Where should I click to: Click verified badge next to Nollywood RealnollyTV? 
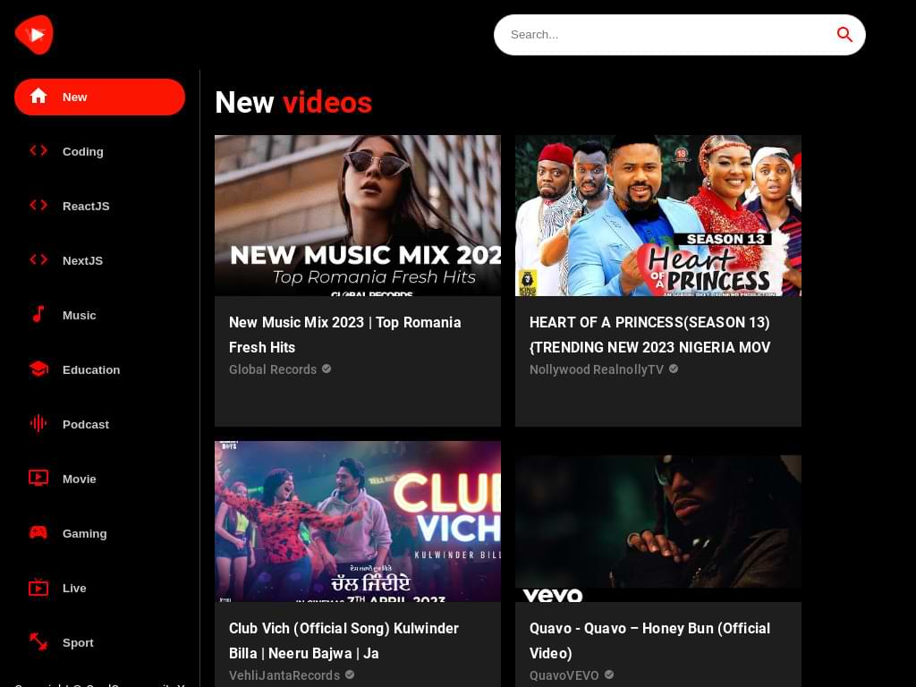pos(674,369)
